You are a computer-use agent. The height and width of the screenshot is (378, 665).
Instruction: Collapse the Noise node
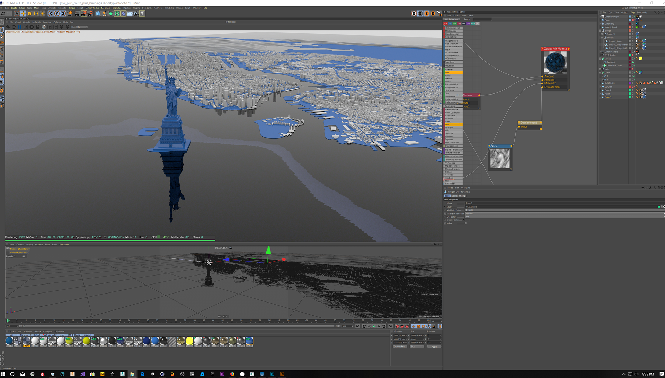click(490, 146)
